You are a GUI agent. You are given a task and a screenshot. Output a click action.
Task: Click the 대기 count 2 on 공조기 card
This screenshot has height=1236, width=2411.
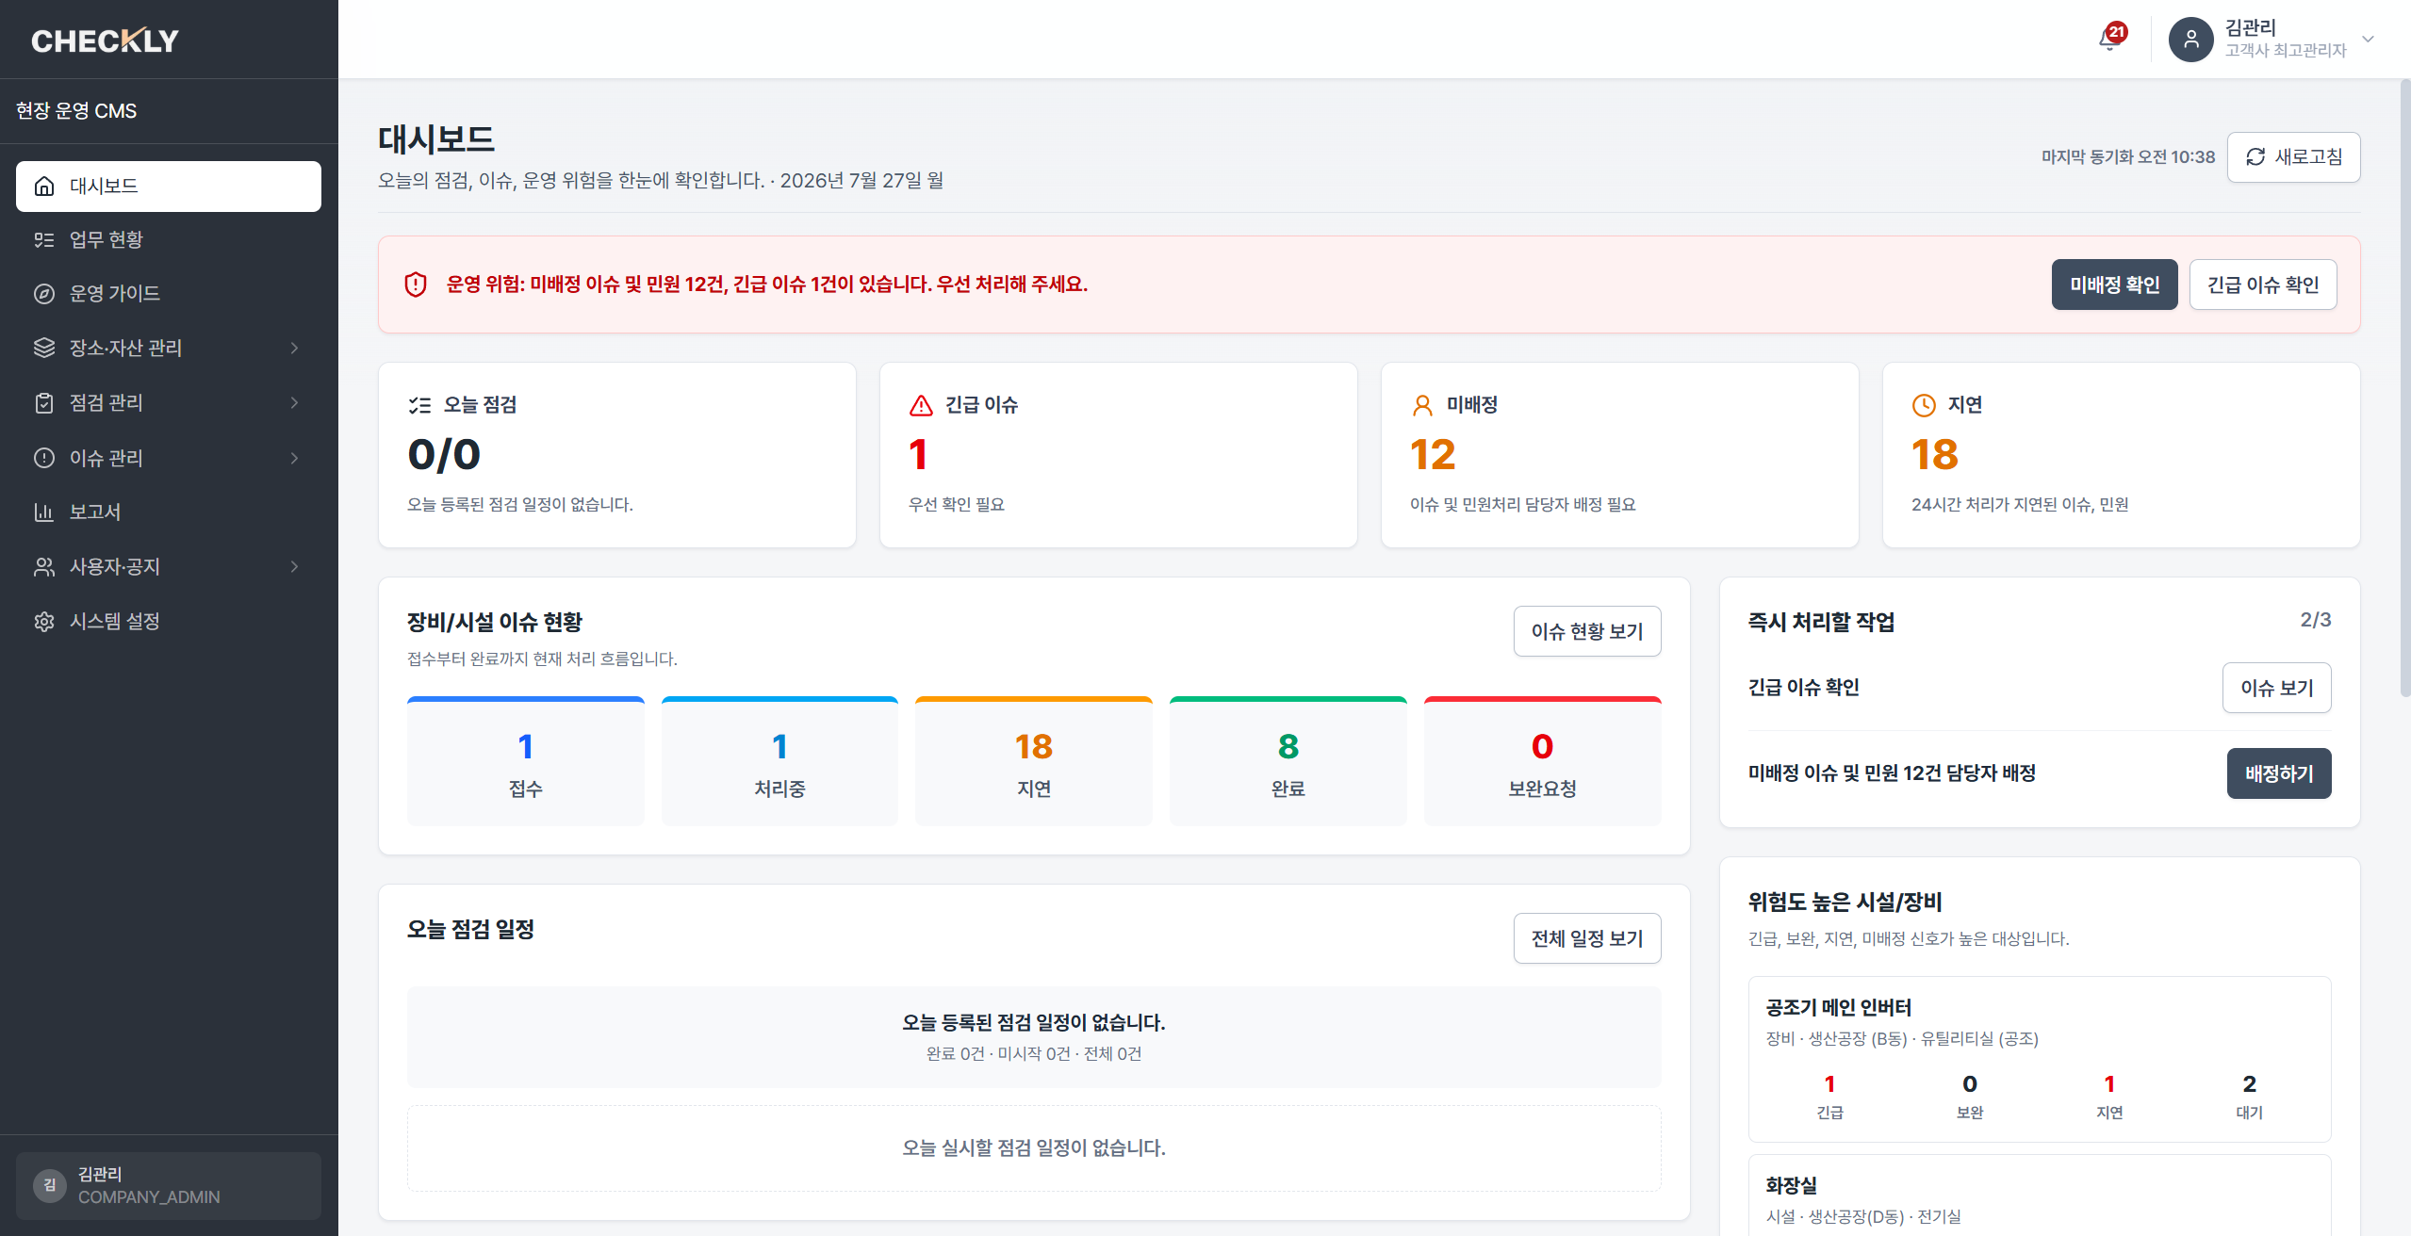coord(2249,1083)
